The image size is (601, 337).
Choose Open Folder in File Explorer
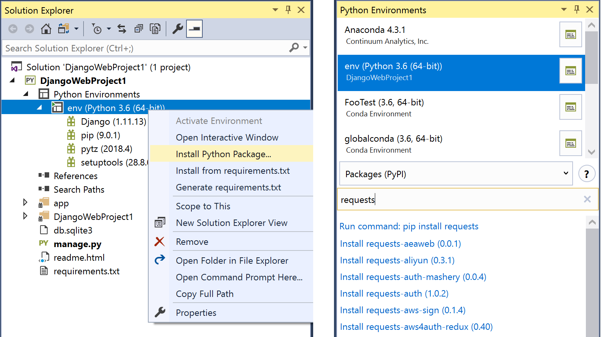coord(231,261)
